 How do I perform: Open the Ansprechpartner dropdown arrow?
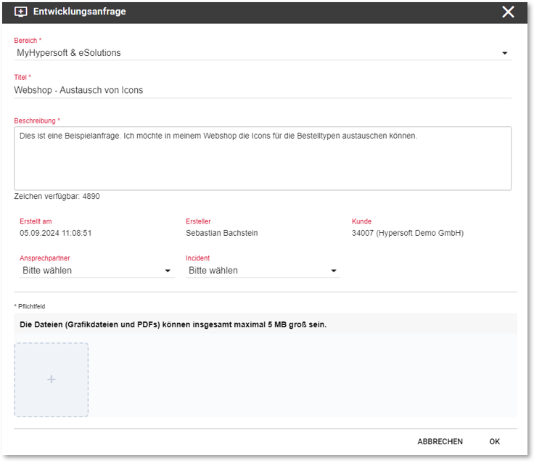click(x=168, y=271)
